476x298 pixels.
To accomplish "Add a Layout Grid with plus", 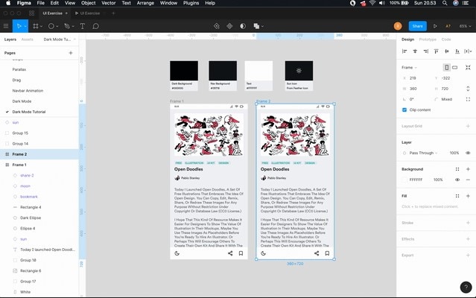I will tap(468, 126).
